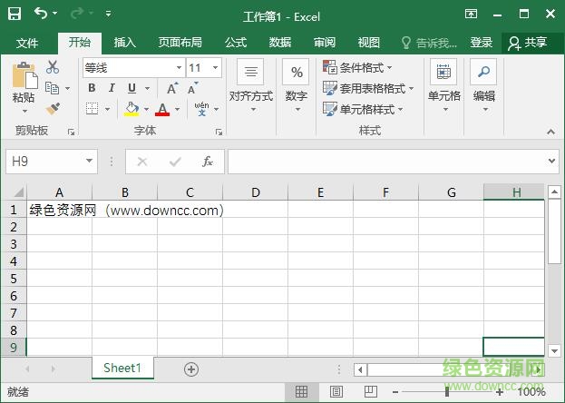Viewport: 565px width, 403px height.
Task: Open the 公式 ribbon tab
Action: coord(236,43)
